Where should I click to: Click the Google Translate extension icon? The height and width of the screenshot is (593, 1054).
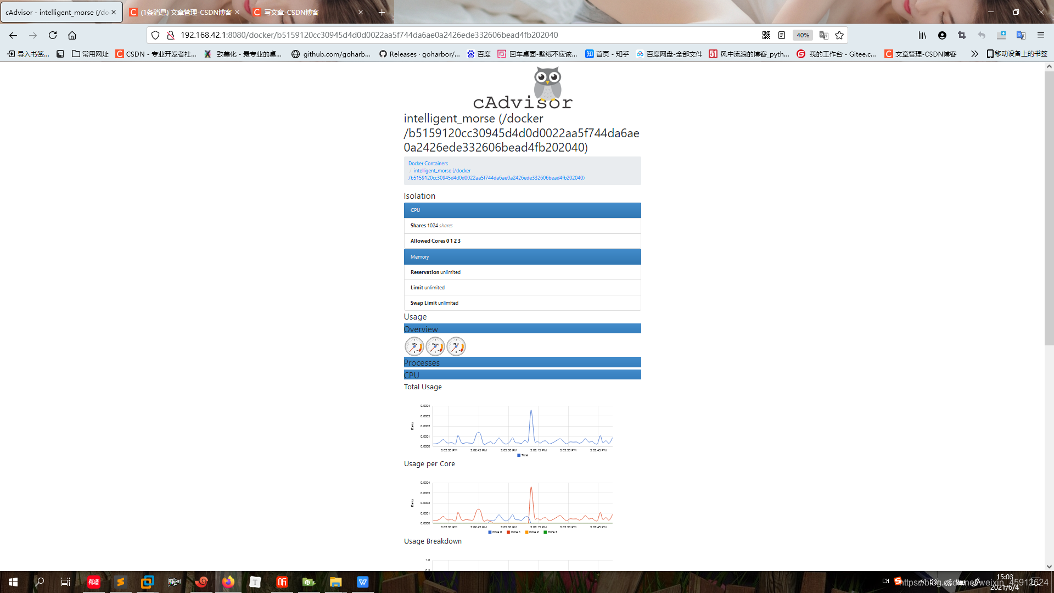tap(1021, 35)
